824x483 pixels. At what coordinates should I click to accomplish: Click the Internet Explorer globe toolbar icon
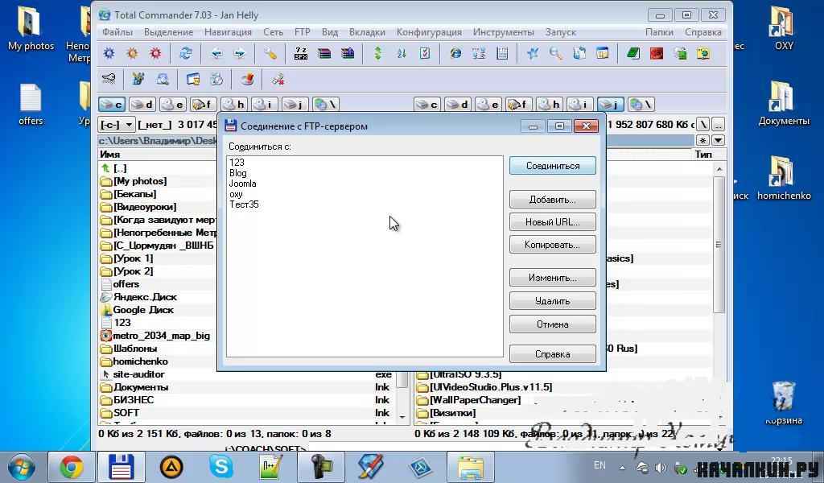455,53
